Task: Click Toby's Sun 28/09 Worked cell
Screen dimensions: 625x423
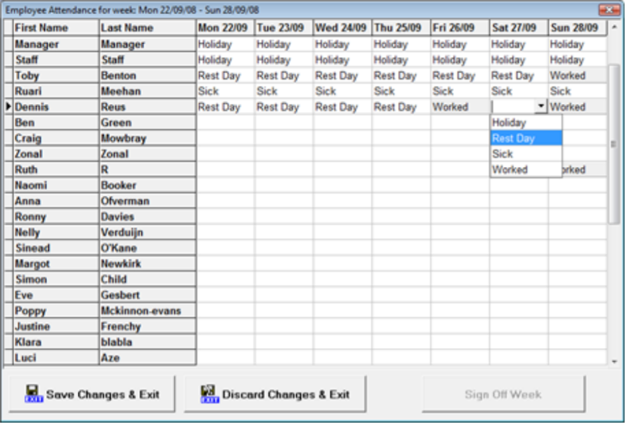Action: click(577, 76)
